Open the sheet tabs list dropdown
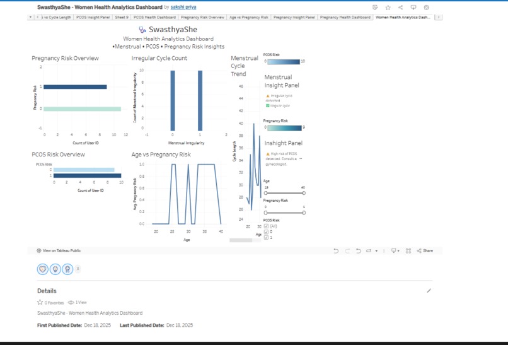This screenshot has height=345, width=508. [x=30, y=17]
